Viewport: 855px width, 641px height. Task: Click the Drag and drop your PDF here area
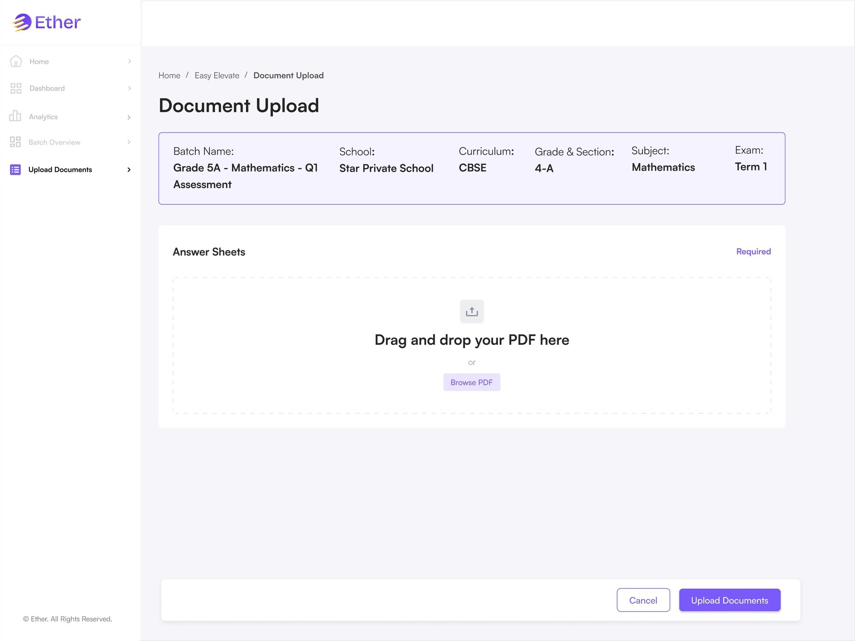(472, 345)
